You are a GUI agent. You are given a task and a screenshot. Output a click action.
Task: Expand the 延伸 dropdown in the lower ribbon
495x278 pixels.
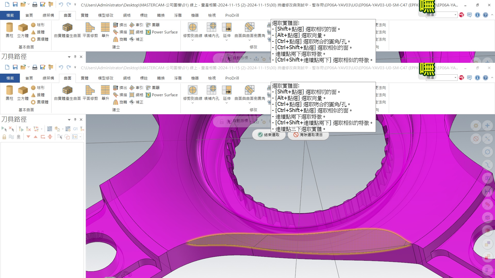(227, 103)
